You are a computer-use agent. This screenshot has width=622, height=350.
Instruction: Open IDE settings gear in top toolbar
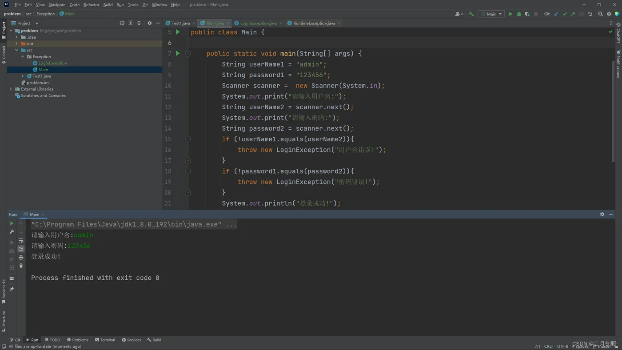point(609,14)
